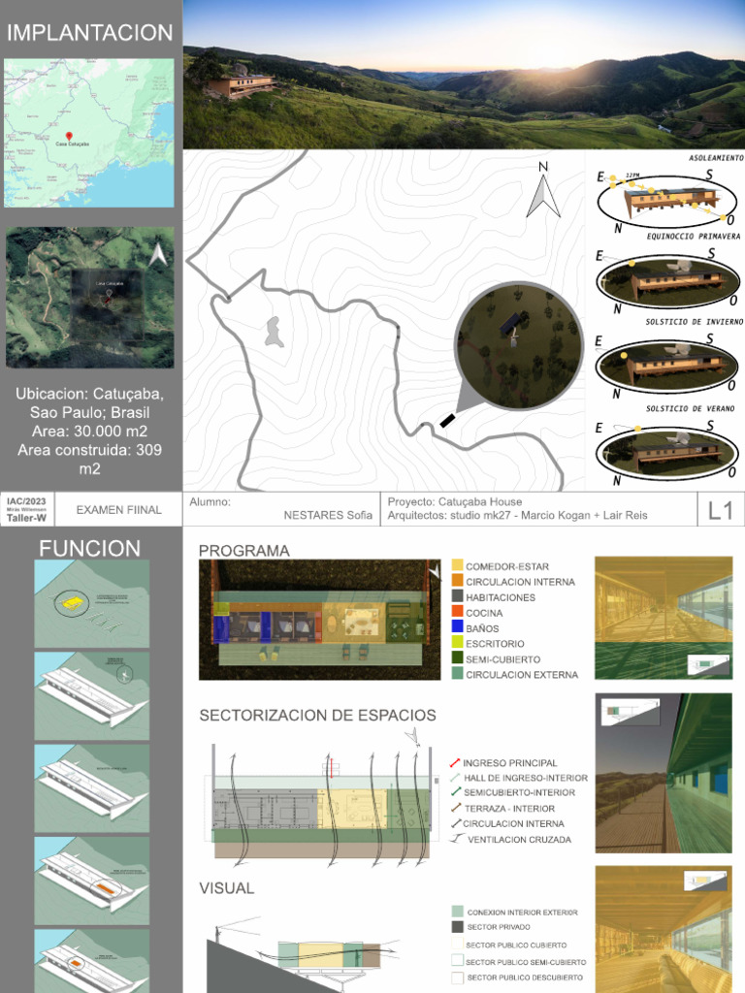Click the red location pin on the map
Screen dimensions: 745x993
tap(69, 136)
